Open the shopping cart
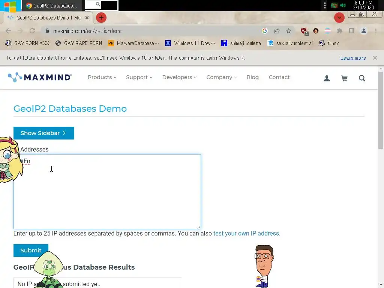Screen dimensions: 384x288 [x=344, y=78]
